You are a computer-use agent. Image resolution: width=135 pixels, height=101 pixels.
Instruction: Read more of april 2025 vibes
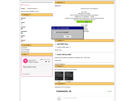coord(58,50)
